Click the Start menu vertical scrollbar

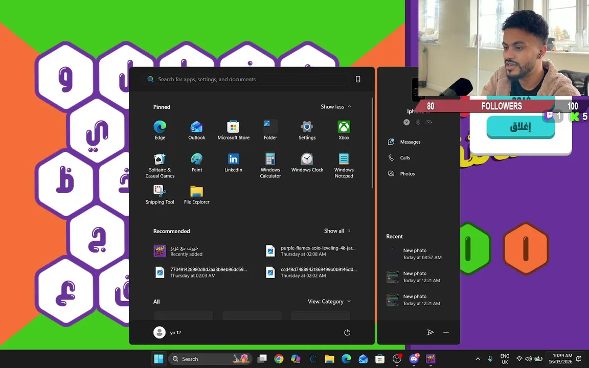click(373, 143)
